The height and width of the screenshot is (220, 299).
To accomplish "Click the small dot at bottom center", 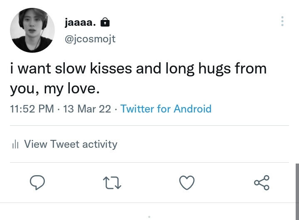I will (149, 217).
